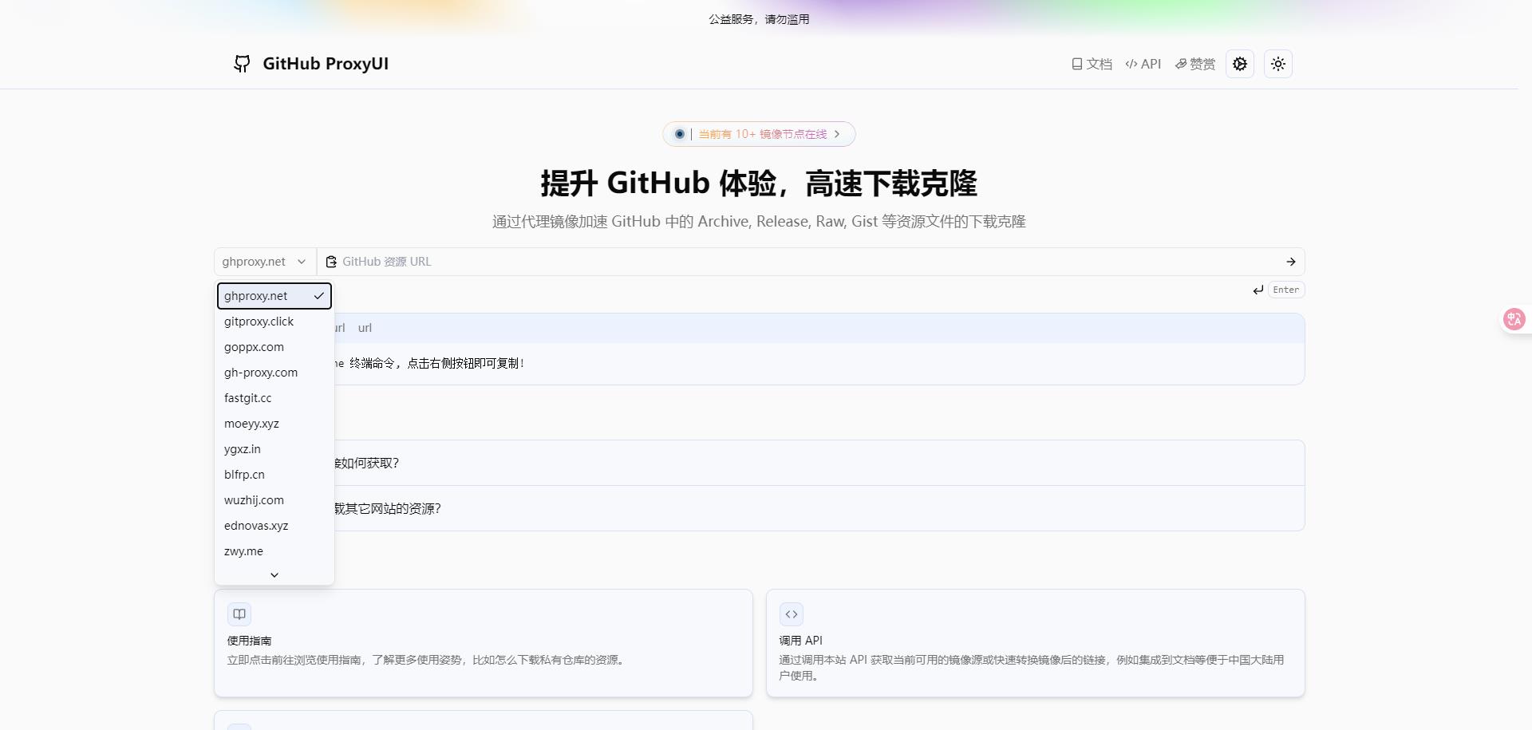Select gitproxy.click from the mirror list
This screenshot has height=730, width=1532.
259,321
